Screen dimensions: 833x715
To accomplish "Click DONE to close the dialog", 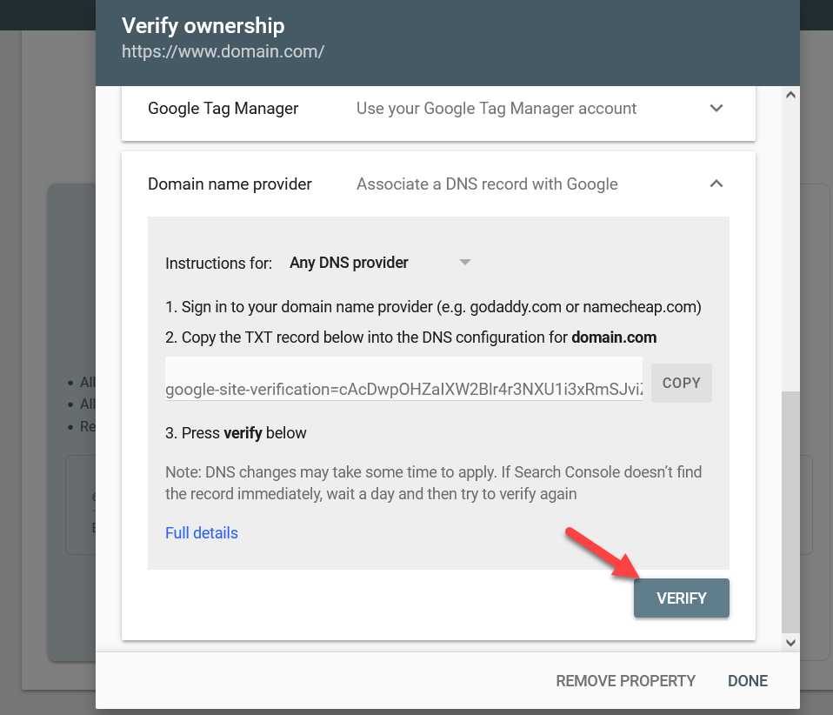I will click(x=748, y=681).
